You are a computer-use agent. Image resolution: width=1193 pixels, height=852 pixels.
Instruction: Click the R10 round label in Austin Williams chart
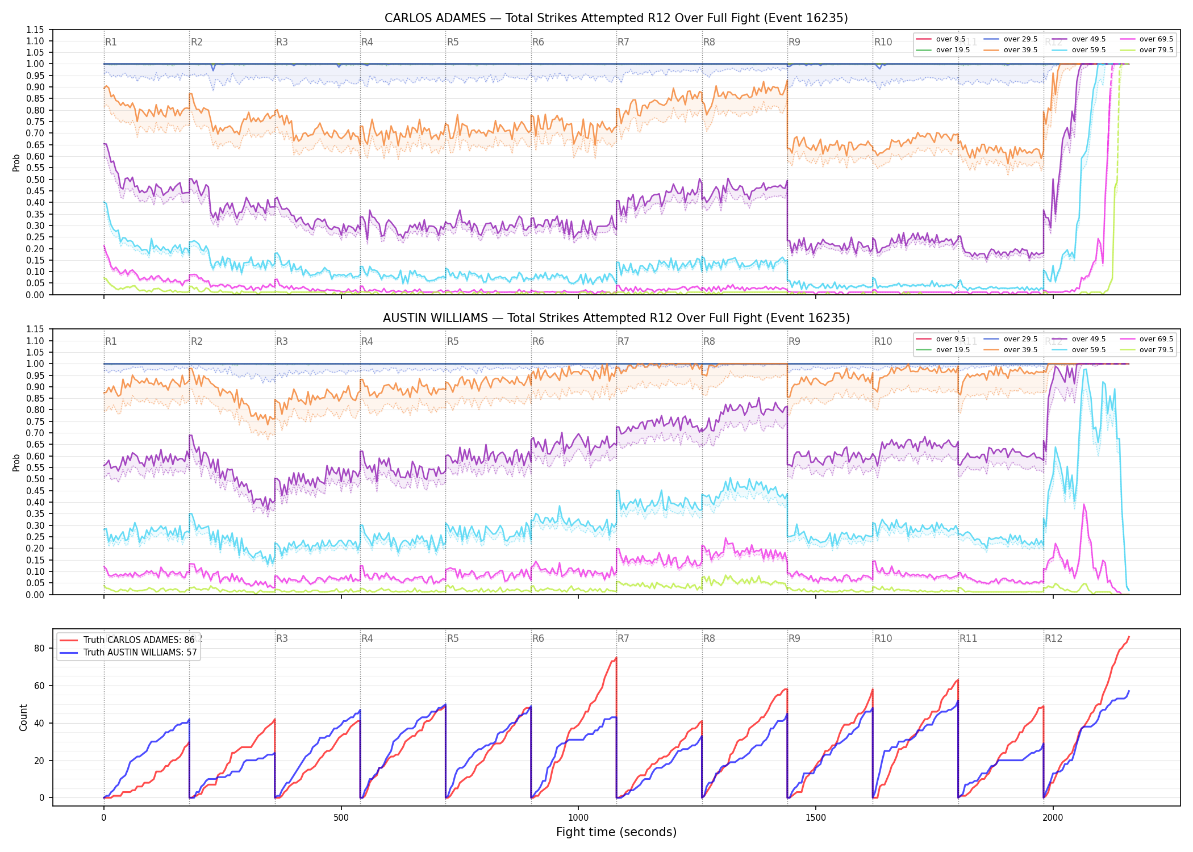[883, 341]
